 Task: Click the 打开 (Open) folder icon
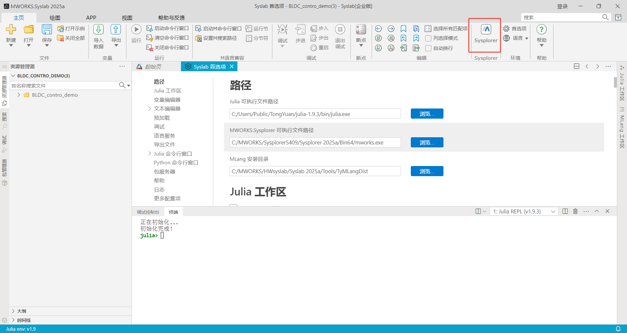(28, 29)
